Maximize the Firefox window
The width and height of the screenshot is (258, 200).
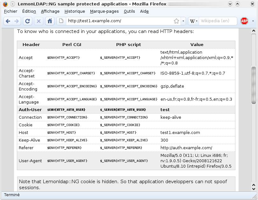tap(237, 4)
